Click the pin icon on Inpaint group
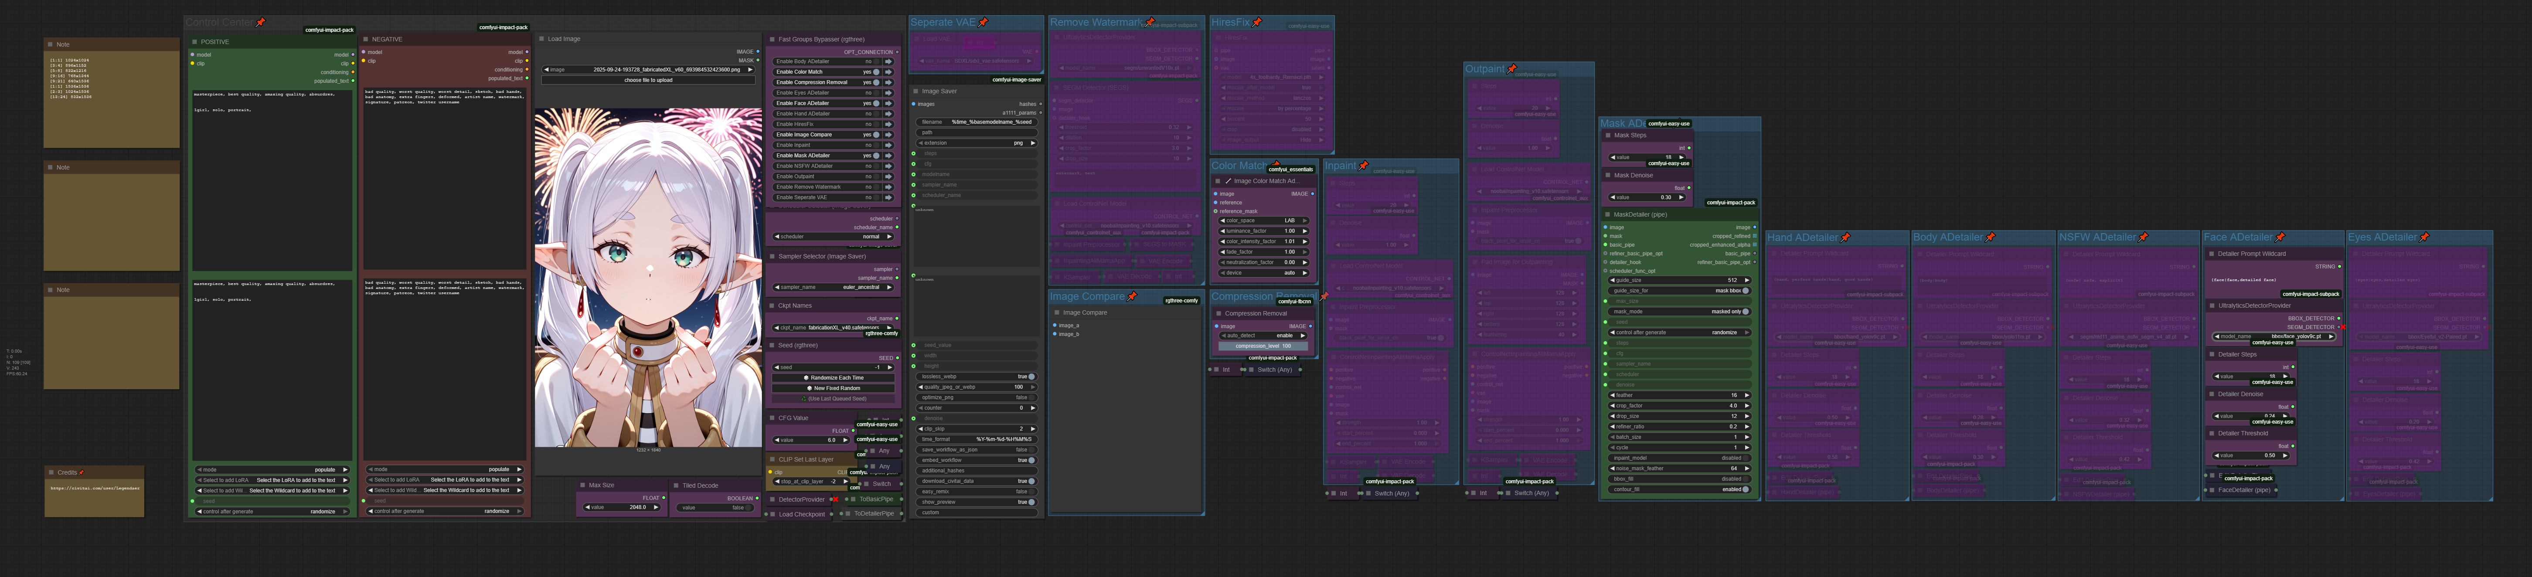2532x577 pixels. pyautogui.click(x=1363, y=165)
